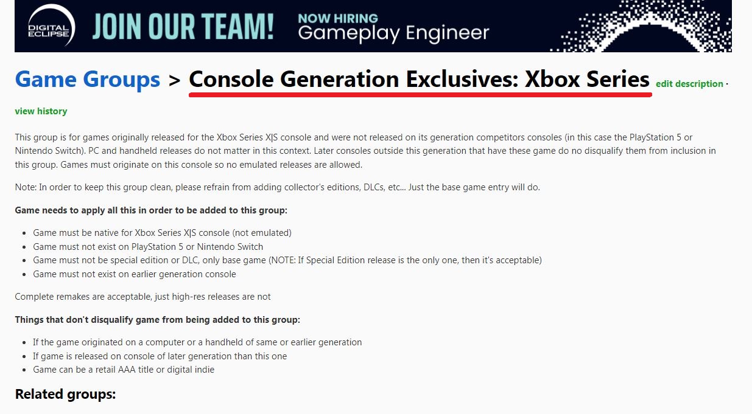752x414 pixels.
Task: Click the "Complete remakes are acceptable" line
Action: pos(143,297)
